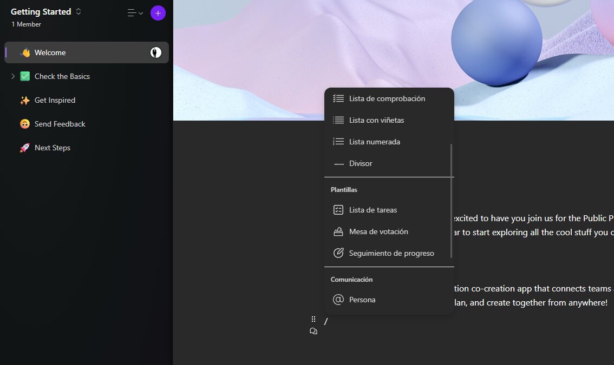Click the purple plus icon to add a page

[158, 12]
